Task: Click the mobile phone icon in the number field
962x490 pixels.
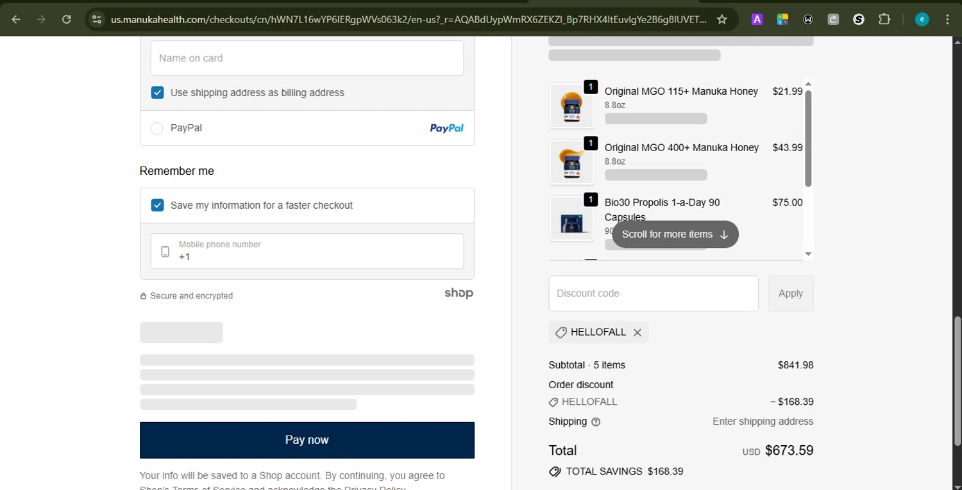Action: click(165, 251)
